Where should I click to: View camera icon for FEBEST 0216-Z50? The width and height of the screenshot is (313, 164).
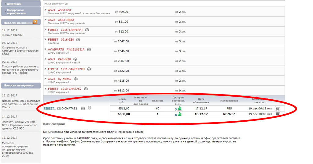coord(78,40)
